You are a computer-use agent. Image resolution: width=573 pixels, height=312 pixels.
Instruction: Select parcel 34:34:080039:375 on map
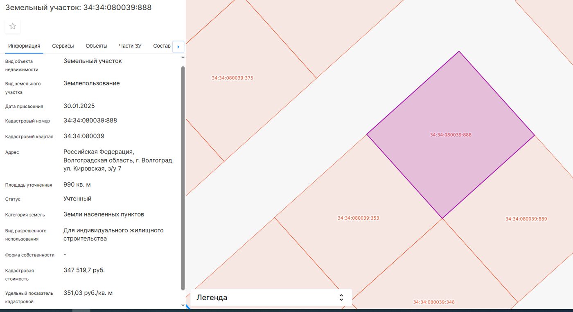[x=232, y=78]
